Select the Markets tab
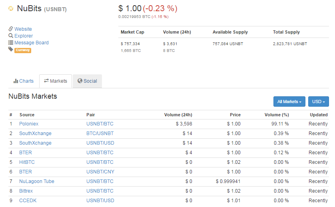 click(x=56, y=81)
